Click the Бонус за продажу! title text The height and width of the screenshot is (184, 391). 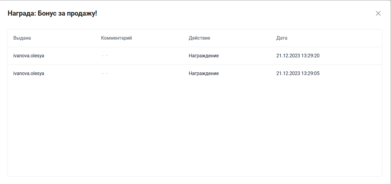pos(68,14)
